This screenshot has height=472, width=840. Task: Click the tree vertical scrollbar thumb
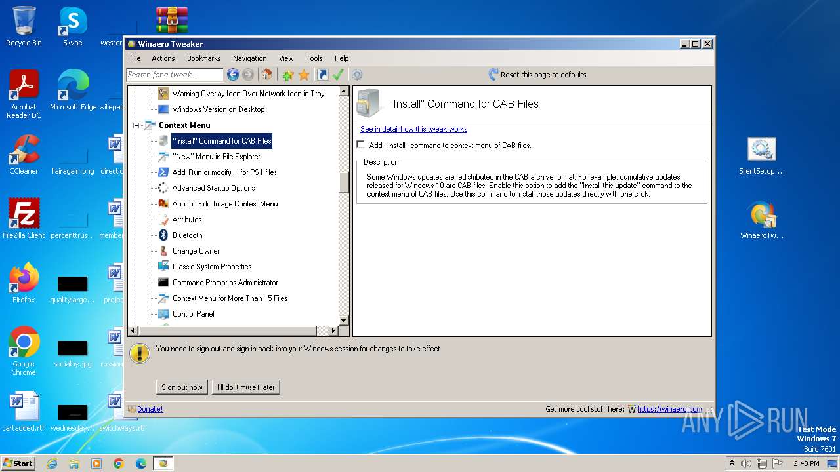click(x=343, y=182)
